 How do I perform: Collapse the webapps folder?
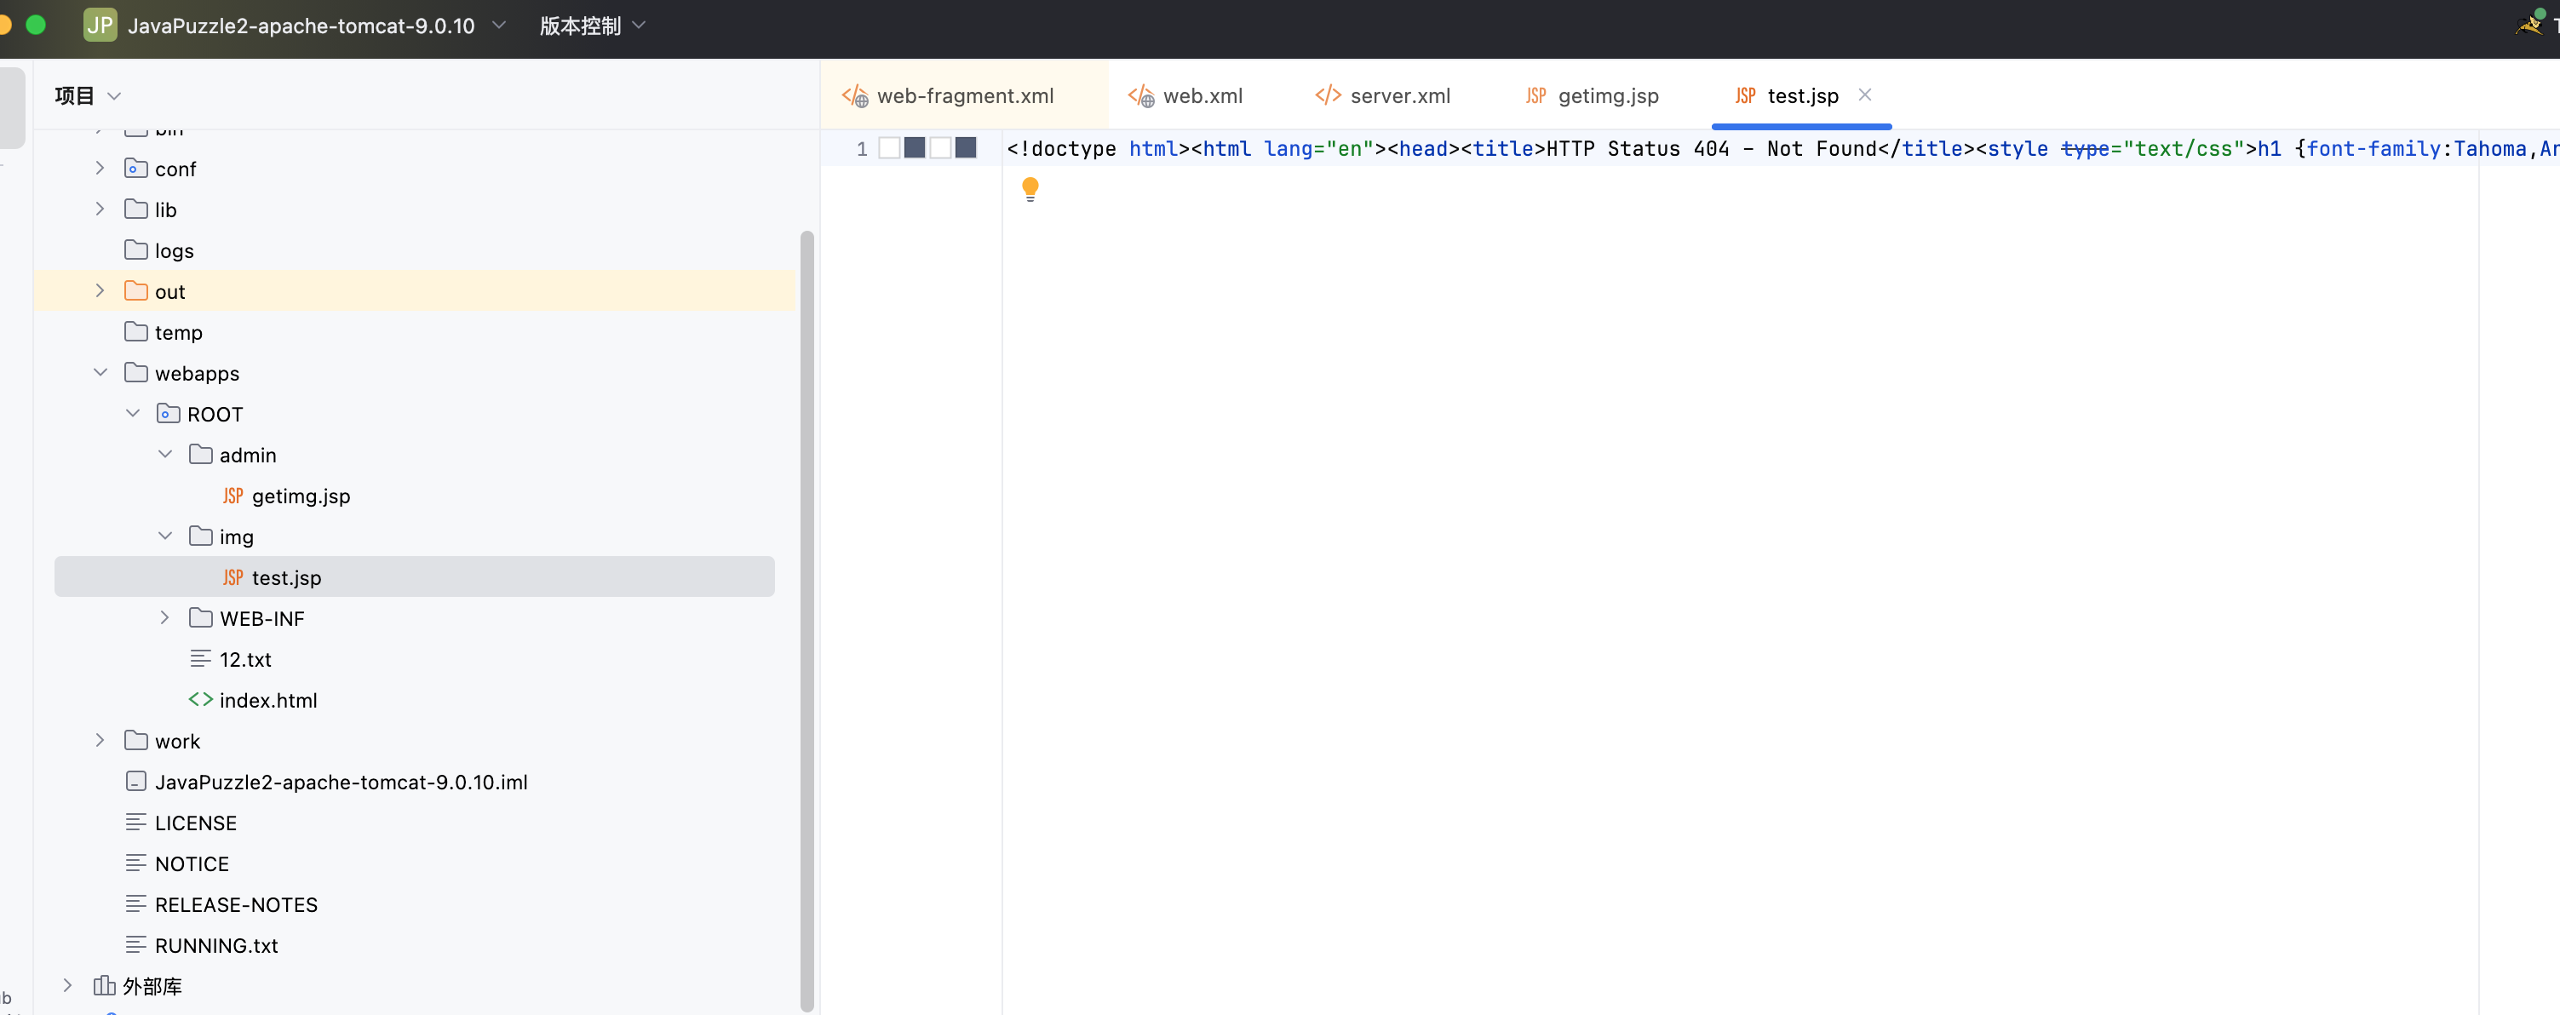(x=100, y=372)
